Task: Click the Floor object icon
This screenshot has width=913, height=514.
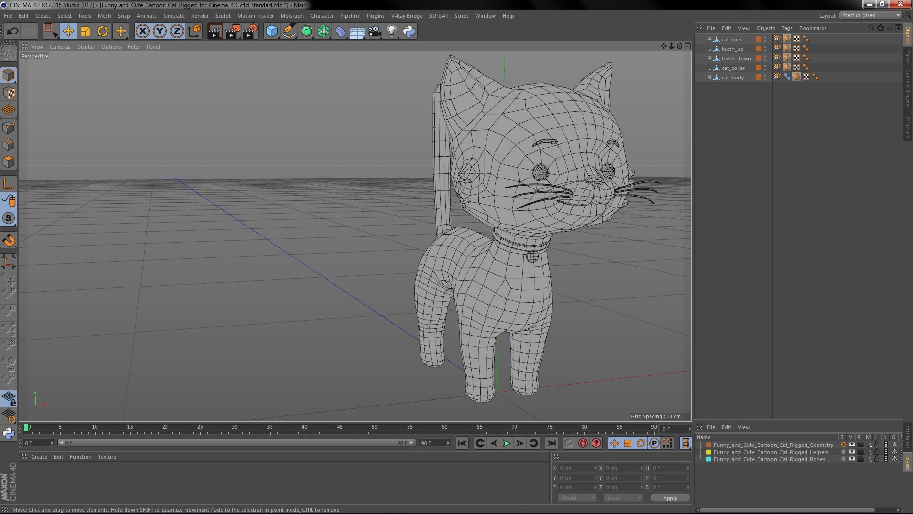Action: tap(357, 31)
